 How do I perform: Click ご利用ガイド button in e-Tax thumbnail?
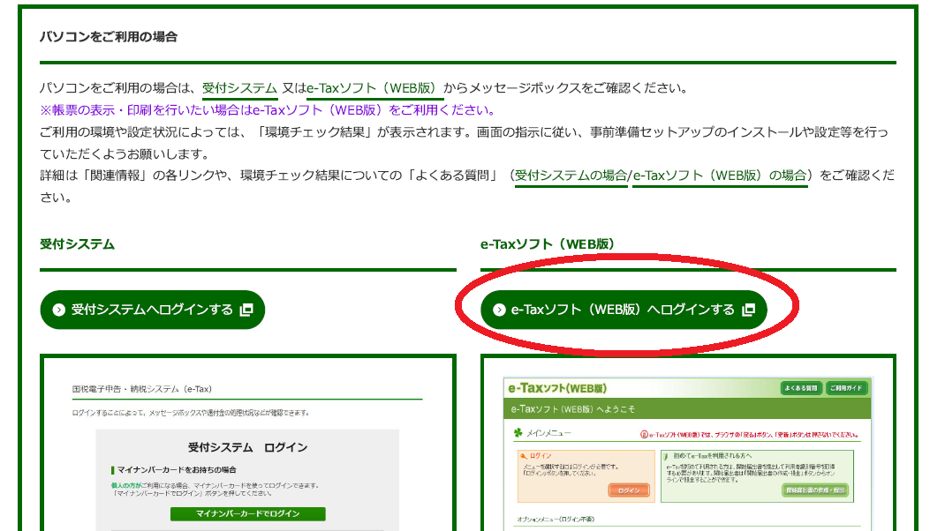click(x=846, y=388)
